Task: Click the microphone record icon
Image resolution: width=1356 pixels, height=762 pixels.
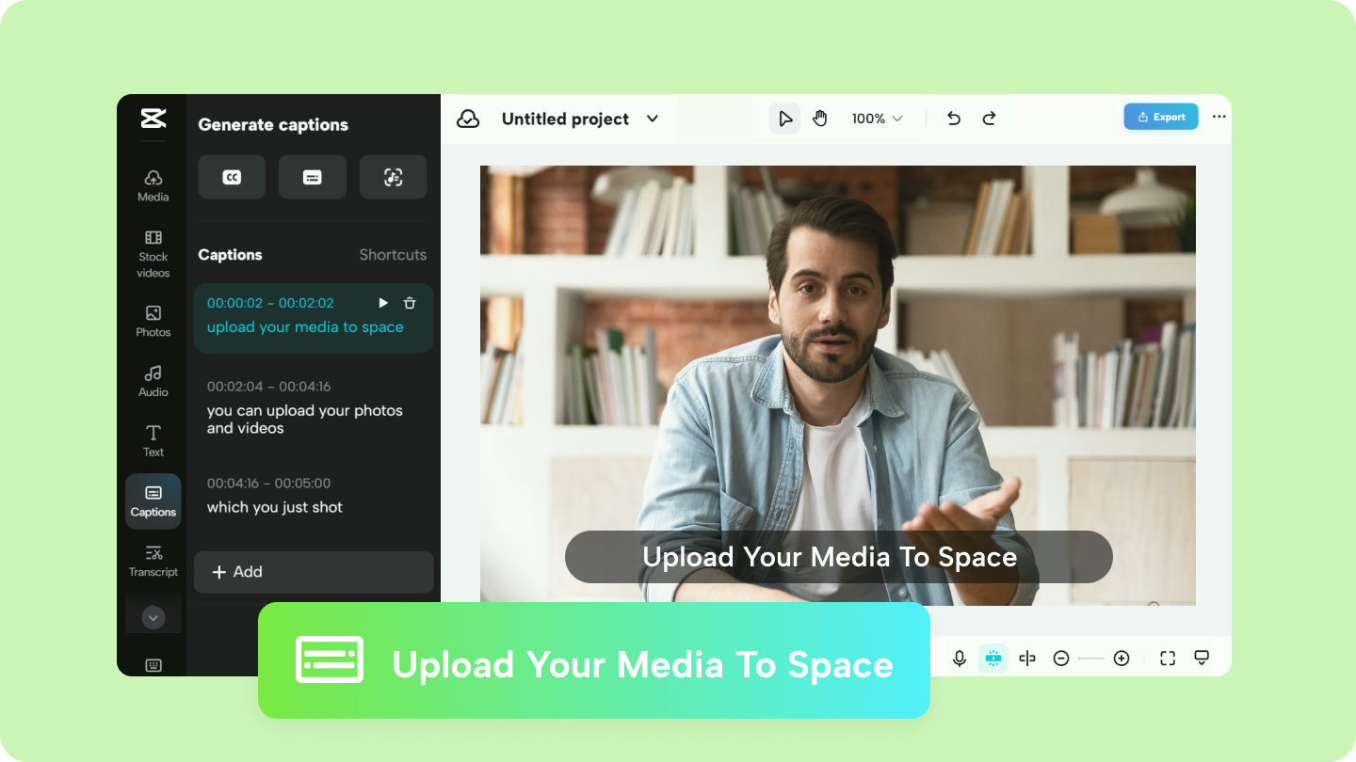Action: [x=960, y=659]
